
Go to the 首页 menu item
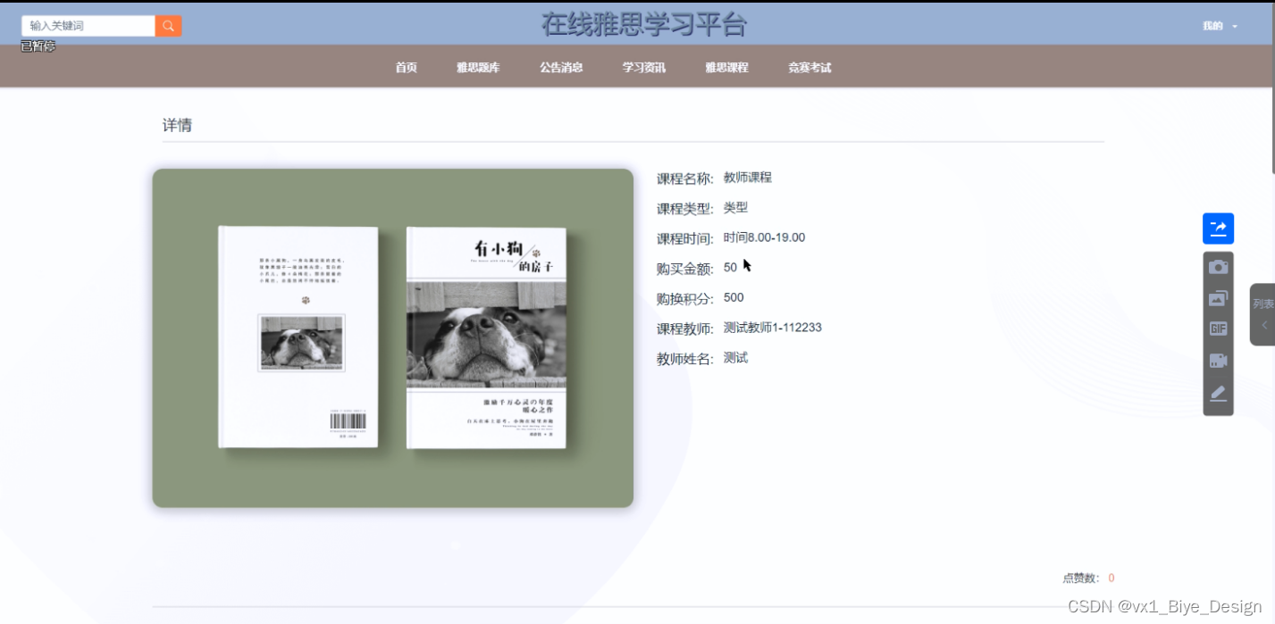(x=407, y=67)
